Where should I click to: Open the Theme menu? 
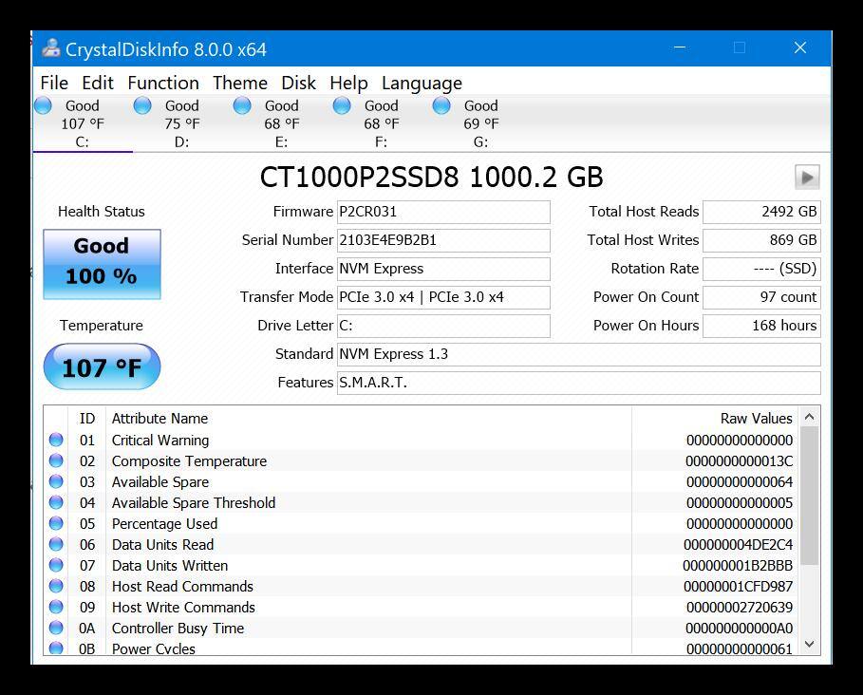(x=239, y=84)
